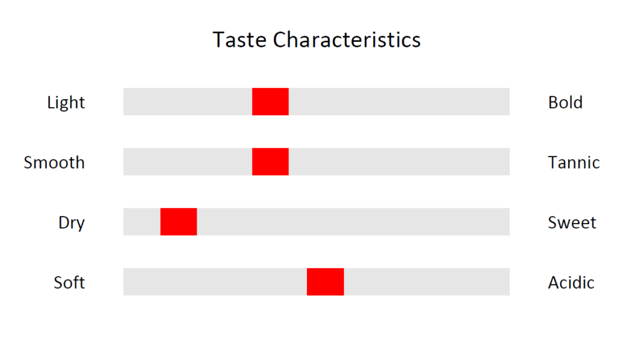This screenshot has height=340, width=631.
Task: Click the gray track right of the Smooth–Tannic marker
Action: pyautogui.click(x=399, y=161)
